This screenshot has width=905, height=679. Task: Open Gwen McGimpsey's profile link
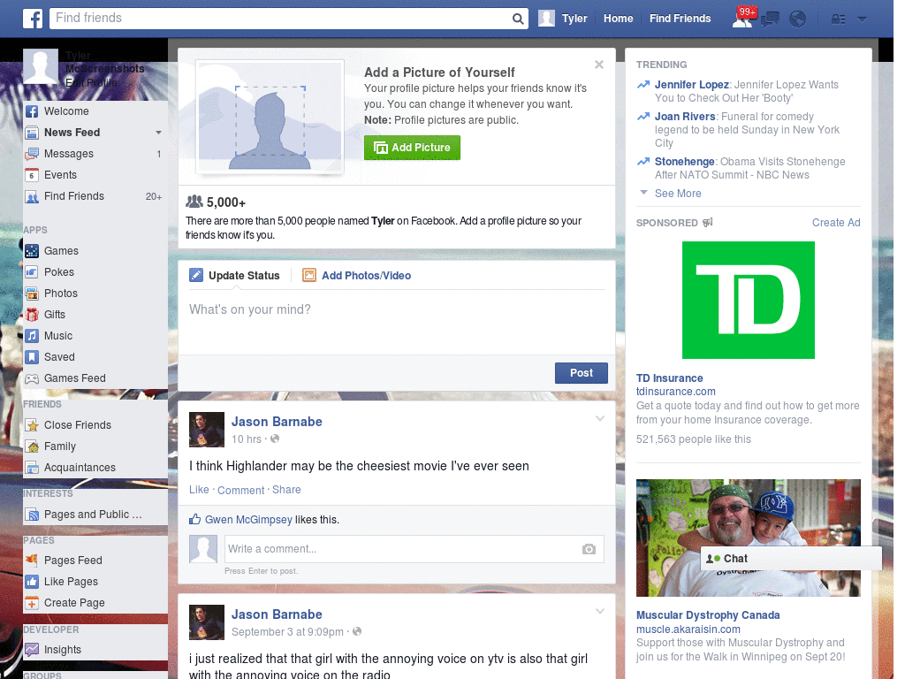pos(248,520)
